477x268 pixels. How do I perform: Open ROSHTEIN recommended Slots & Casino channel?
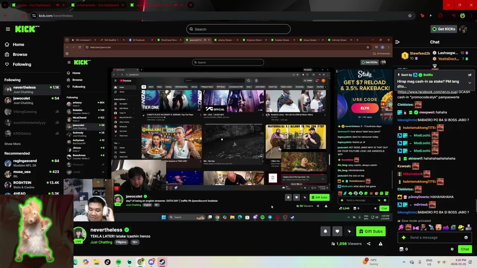point(32,185)
